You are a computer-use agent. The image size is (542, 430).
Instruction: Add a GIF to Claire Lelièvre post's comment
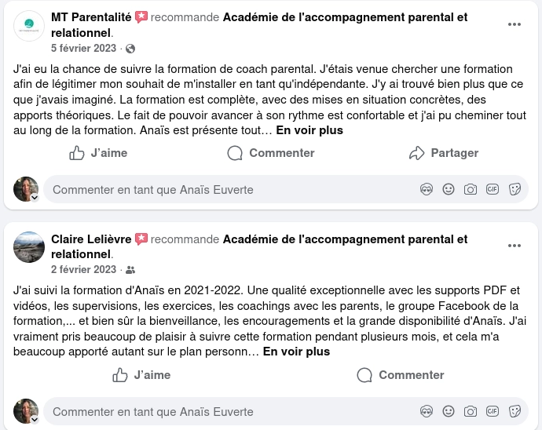[x=493, y=411]
